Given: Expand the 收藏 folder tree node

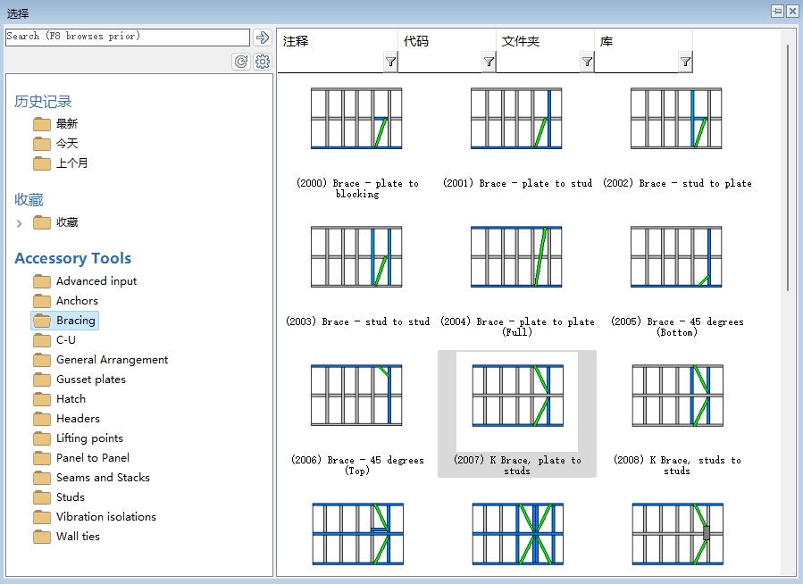Looking at the screenshot, I should click(x=19, y=223).
